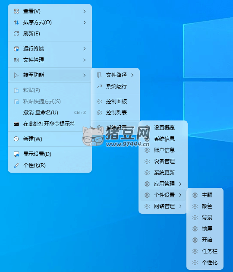Click the 开始 label

(x=207, y=240)
